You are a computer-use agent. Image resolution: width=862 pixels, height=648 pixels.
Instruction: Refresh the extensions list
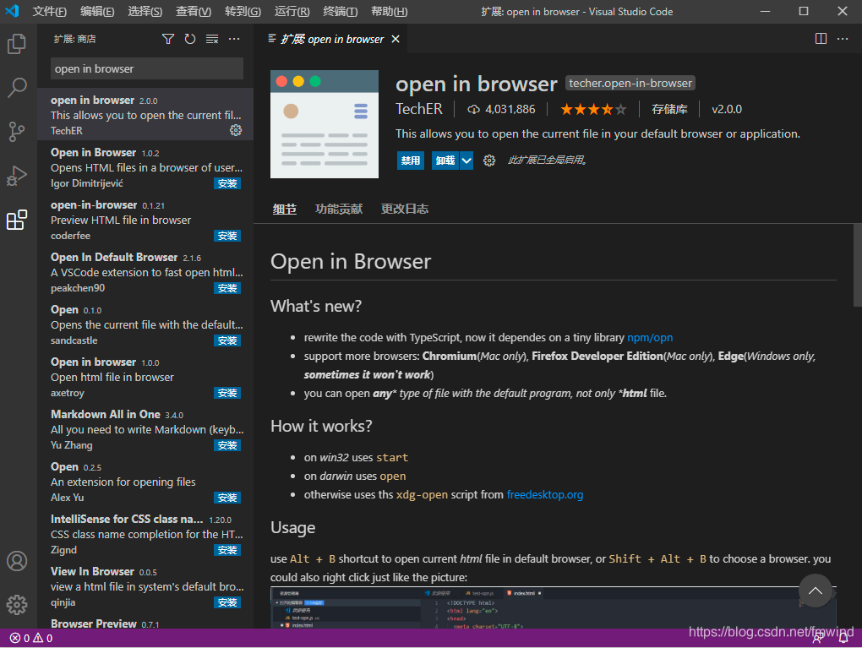point(190,39)
